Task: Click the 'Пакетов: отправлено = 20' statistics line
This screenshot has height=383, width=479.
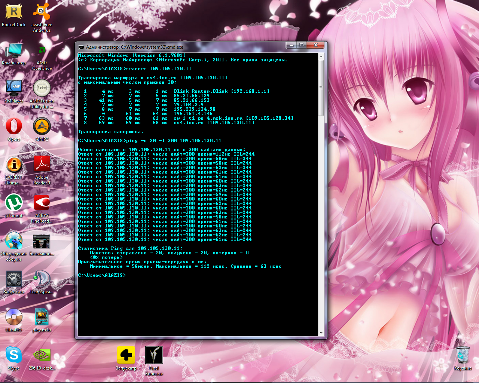Action: 169,253
